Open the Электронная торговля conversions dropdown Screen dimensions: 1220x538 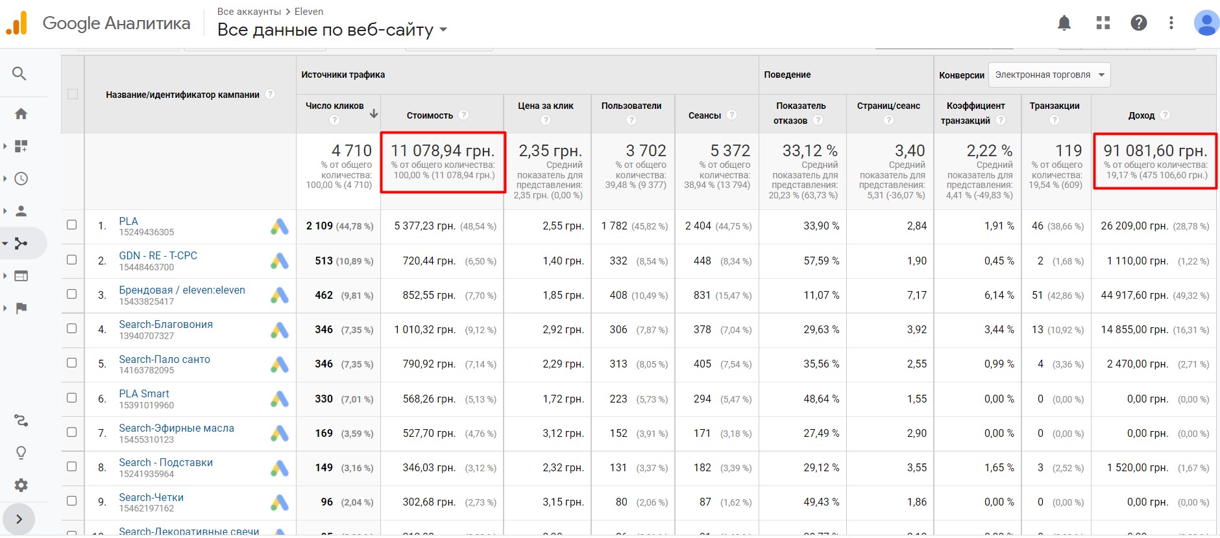click(x=1049, y=75)
